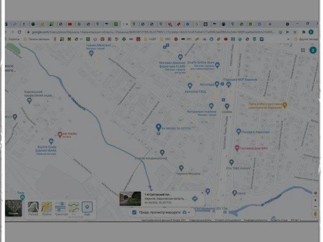Open a new browser tab
Viewport: 323px width, 242px height.
click(x=270, y=24)
